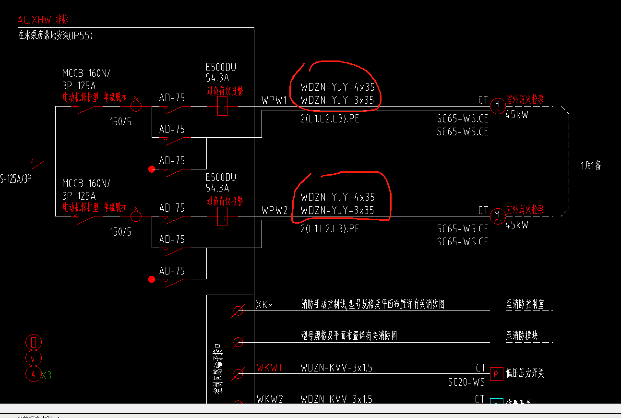Select the red title text AC.XHW:非标
This screenshot has height=418, width=621.
tap(43, 20)
